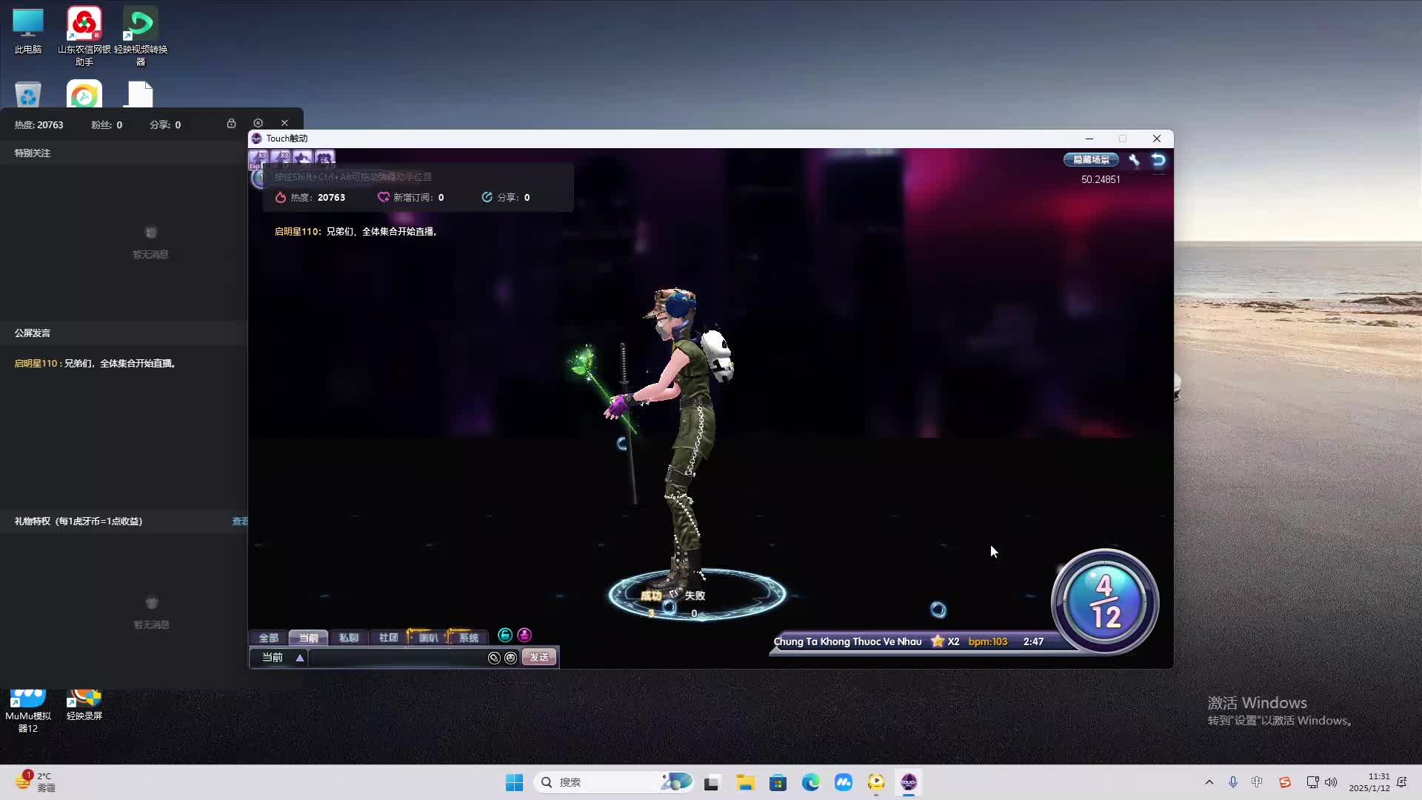The height and width of the screenshot is (800, 1422).
Task: Open the emoji picker next to chat input
Action: pos(511,658)
